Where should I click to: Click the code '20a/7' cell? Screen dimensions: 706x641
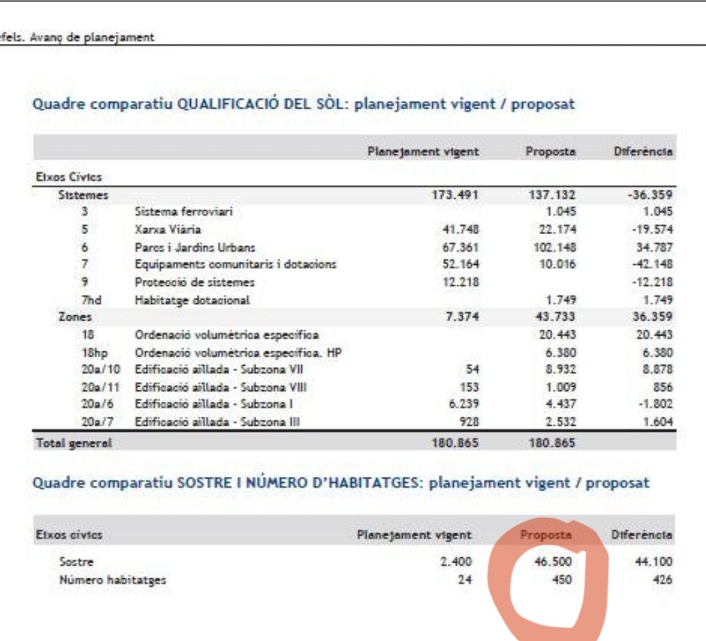pos(97,422)
